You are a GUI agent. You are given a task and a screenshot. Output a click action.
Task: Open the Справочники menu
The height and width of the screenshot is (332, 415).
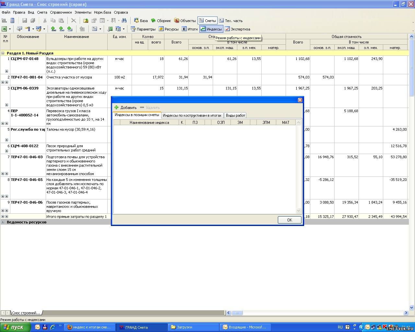point(61,12)
